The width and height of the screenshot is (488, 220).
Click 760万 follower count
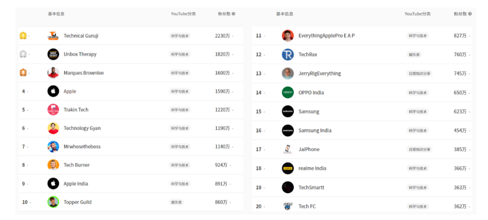coord(460,54)
